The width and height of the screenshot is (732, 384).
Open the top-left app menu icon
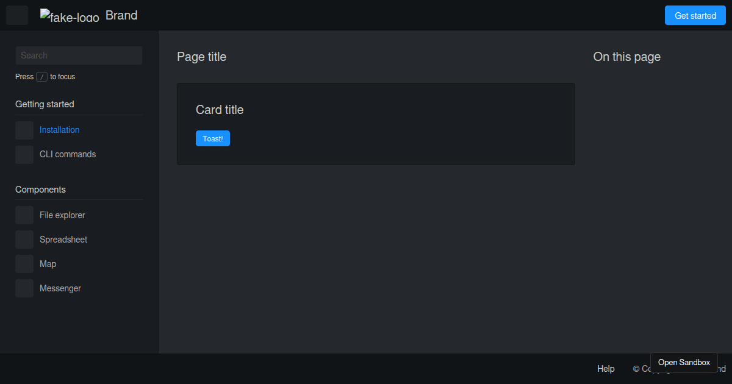tap(16, 15)
